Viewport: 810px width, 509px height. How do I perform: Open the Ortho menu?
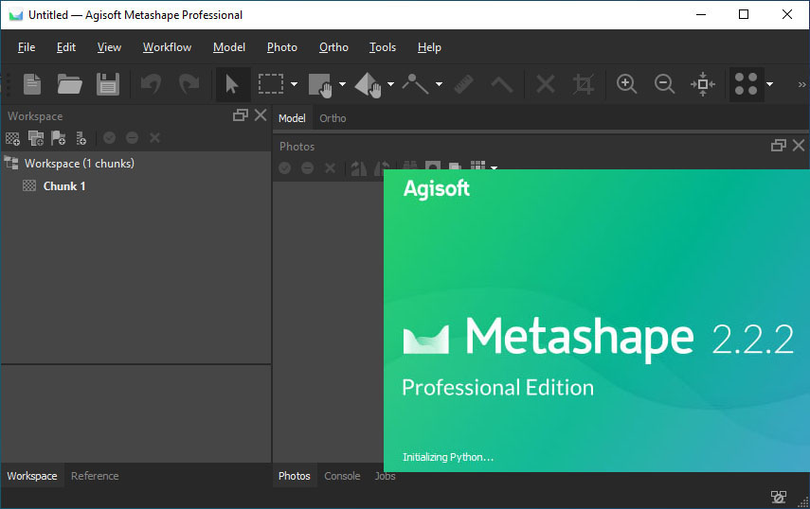(333, 47)
